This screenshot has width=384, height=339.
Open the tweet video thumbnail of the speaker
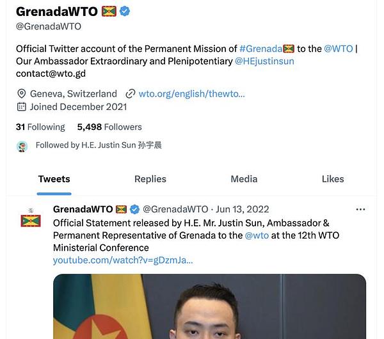pyautogui.click(x=210, y=306)
